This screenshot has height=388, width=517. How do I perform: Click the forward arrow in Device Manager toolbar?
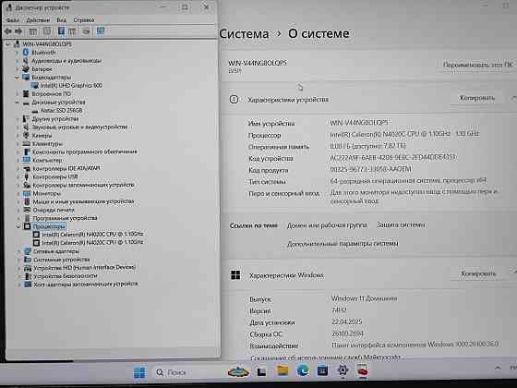coord(18,31)
